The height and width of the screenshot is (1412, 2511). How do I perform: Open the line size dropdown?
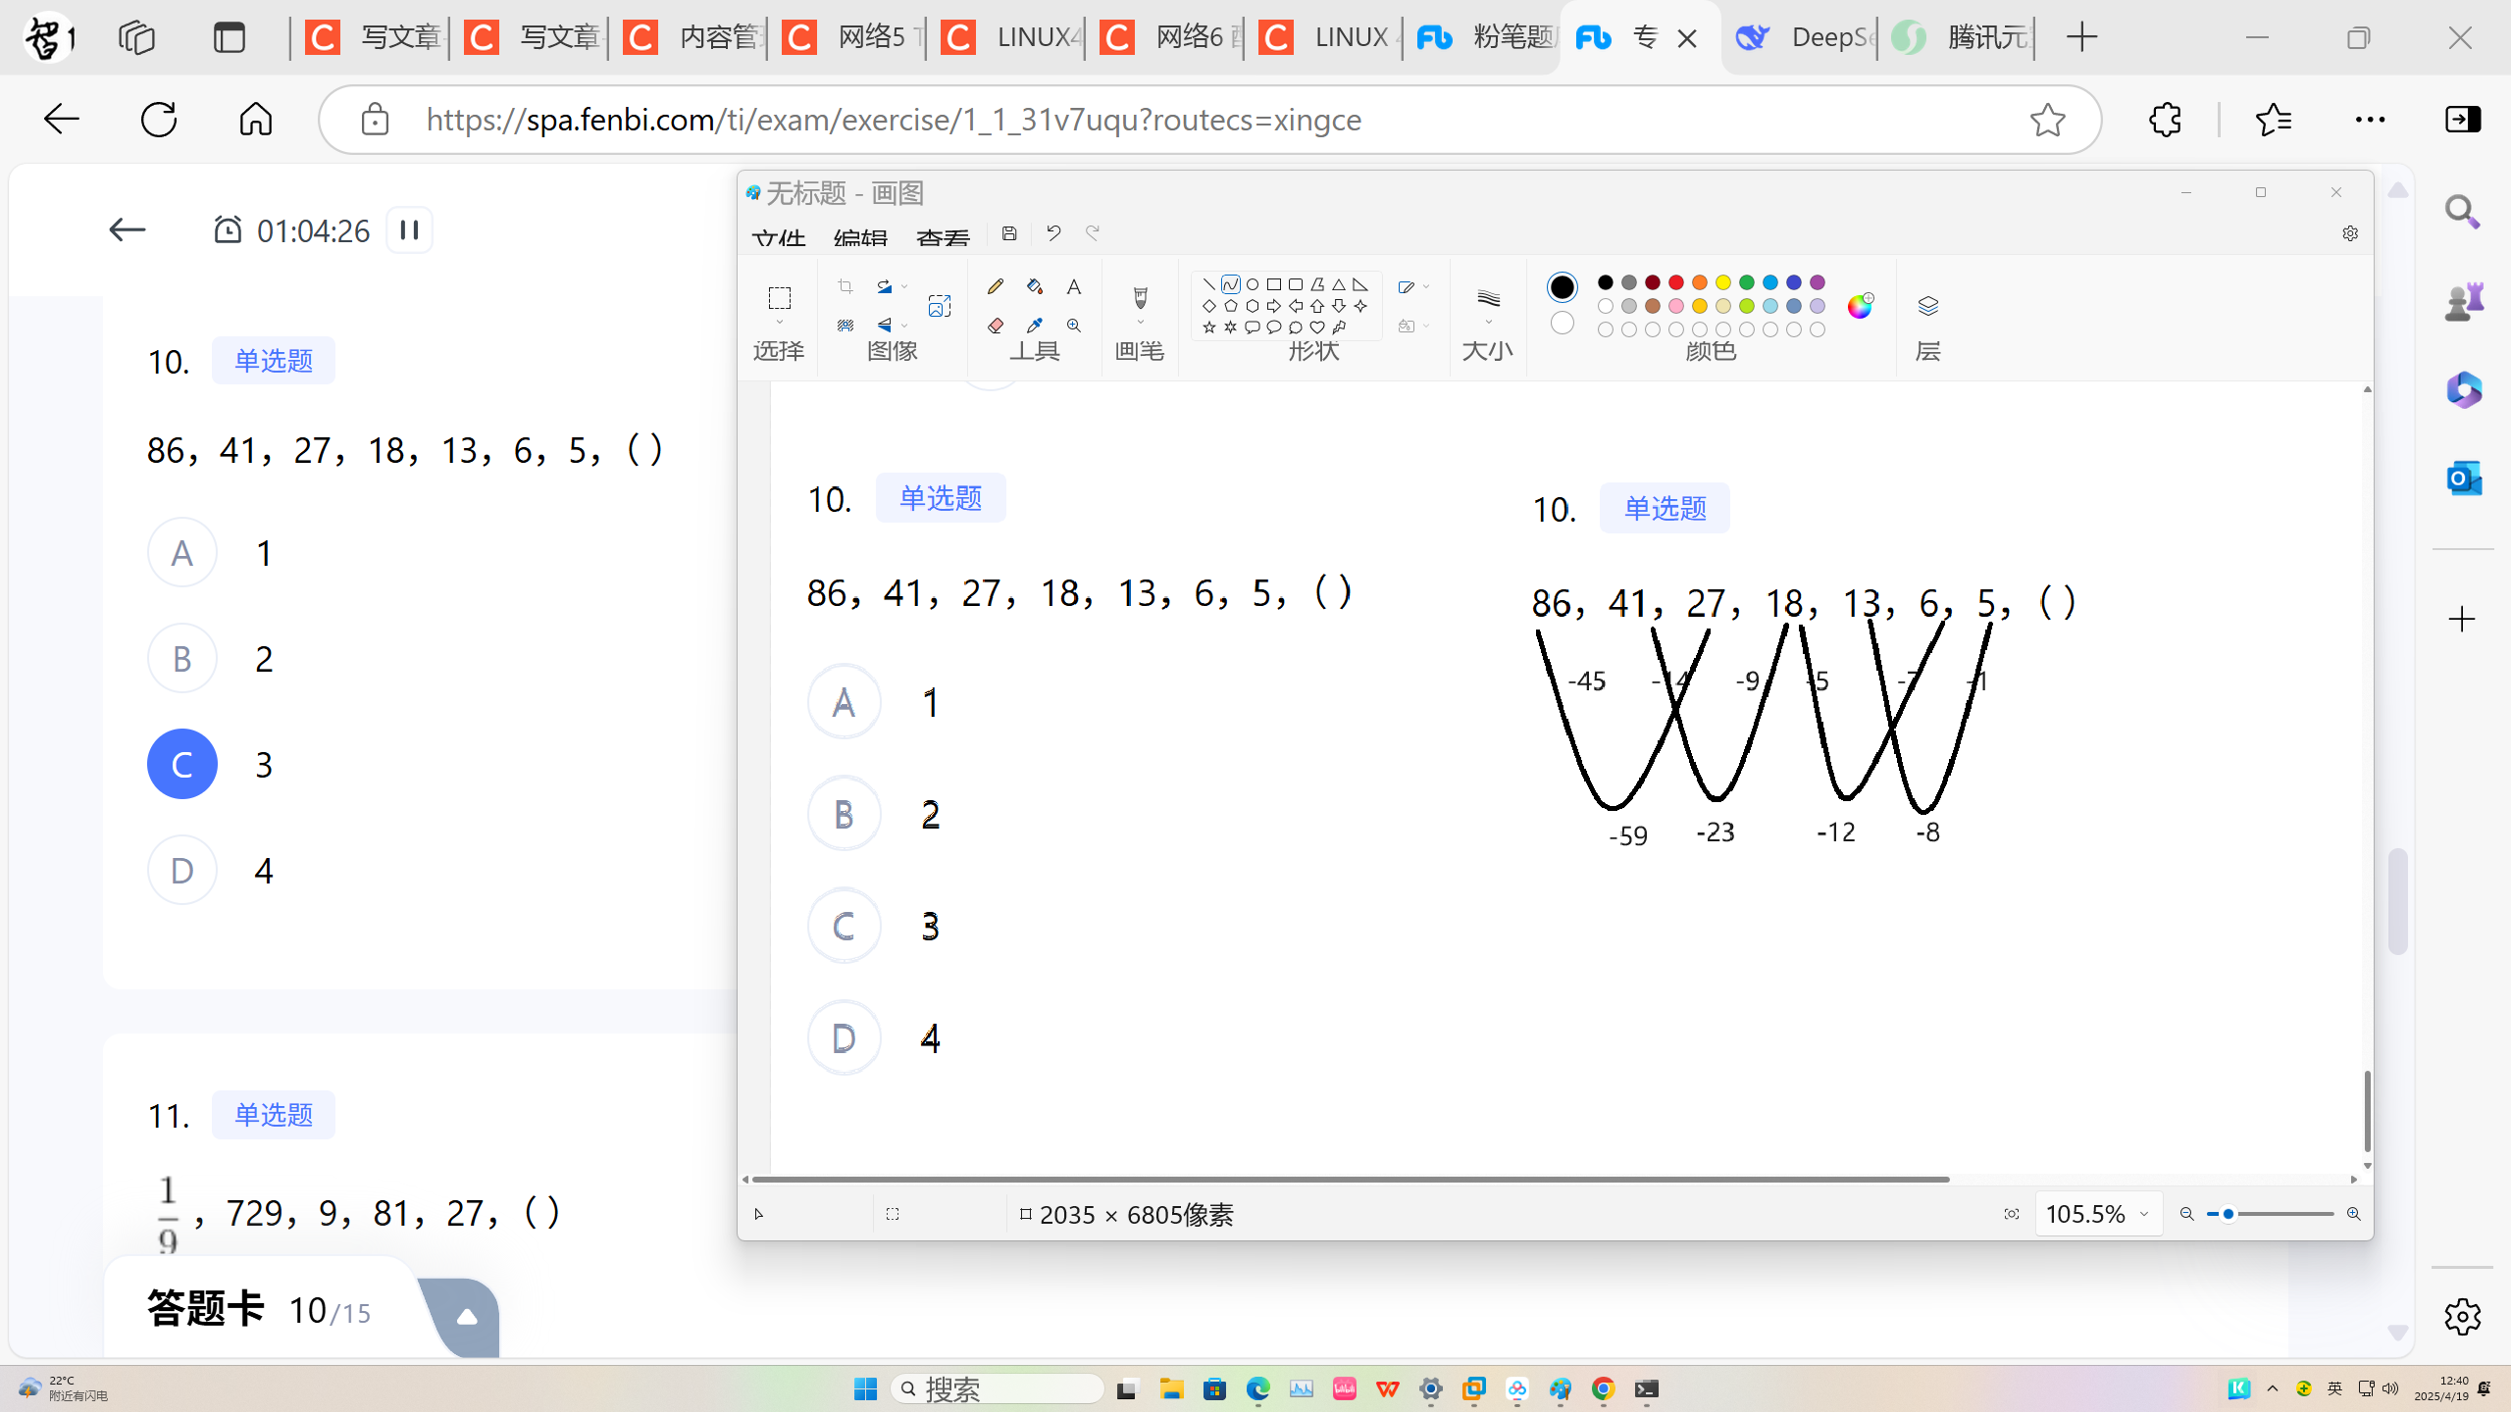click(x=1488, y=324)
